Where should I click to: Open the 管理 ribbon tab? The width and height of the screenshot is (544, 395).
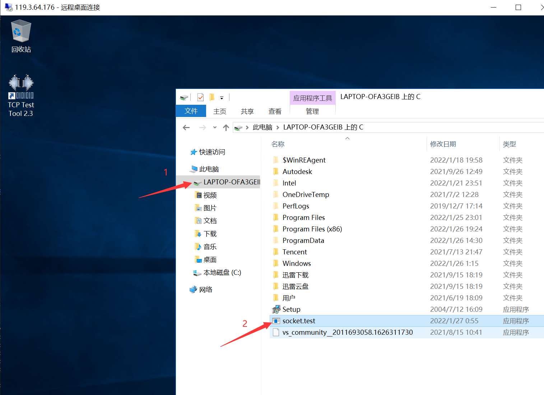tap(312, 111)
